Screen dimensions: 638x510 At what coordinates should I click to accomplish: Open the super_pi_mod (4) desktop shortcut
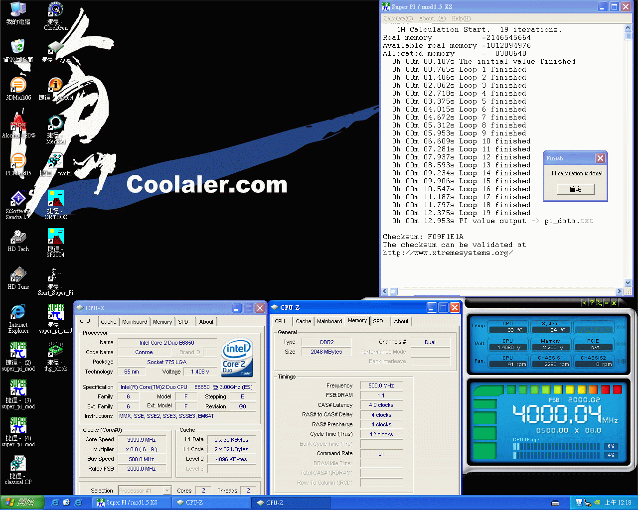coord(18,432)
